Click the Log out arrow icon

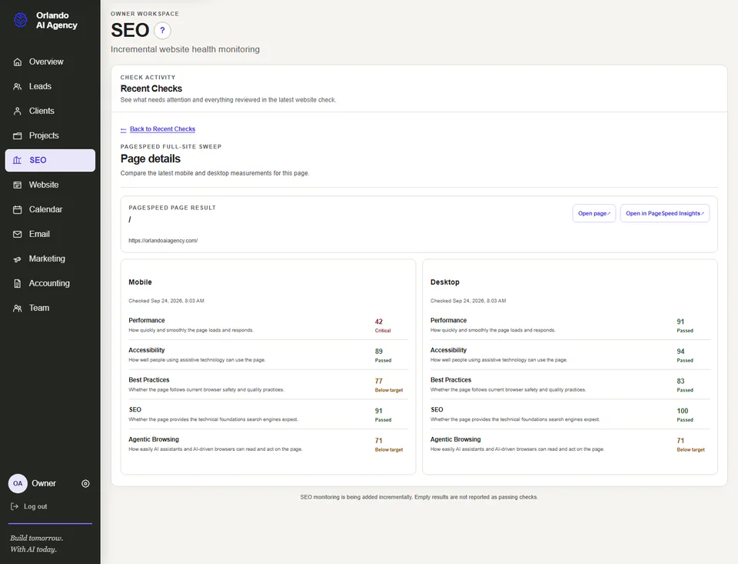pos(15,506)
